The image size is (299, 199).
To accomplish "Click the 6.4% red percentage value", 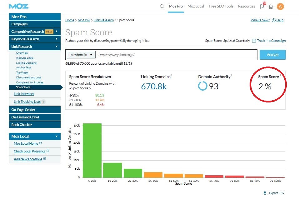I will point(101,105).
